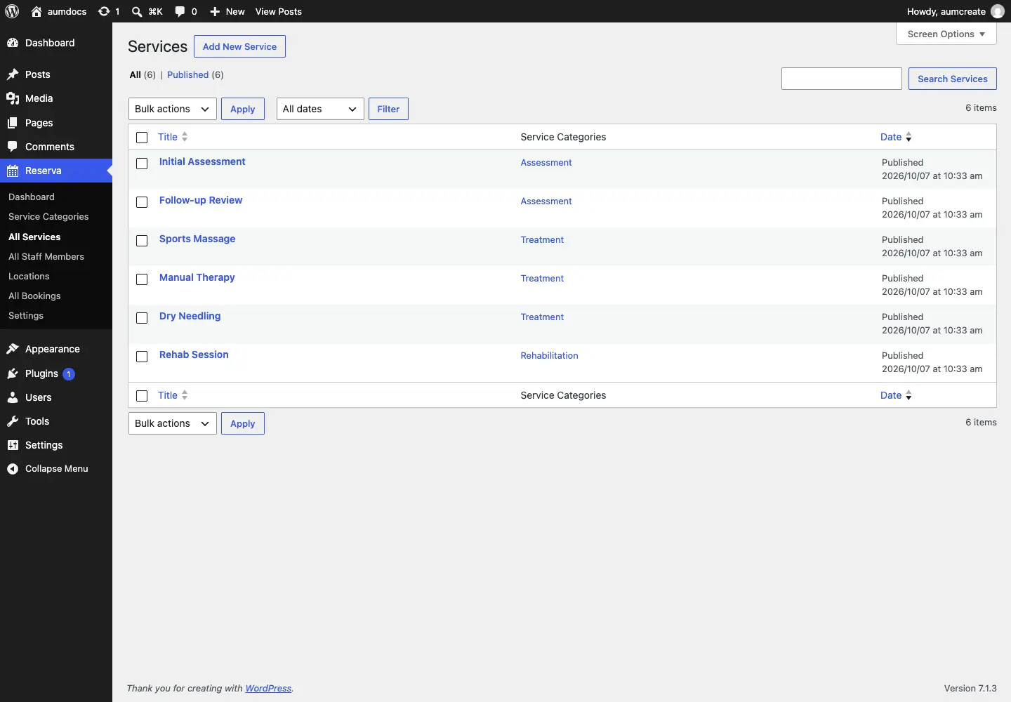Open the search command palette icon
This screenshot has width=1011, height=702.
click(137, 11)
